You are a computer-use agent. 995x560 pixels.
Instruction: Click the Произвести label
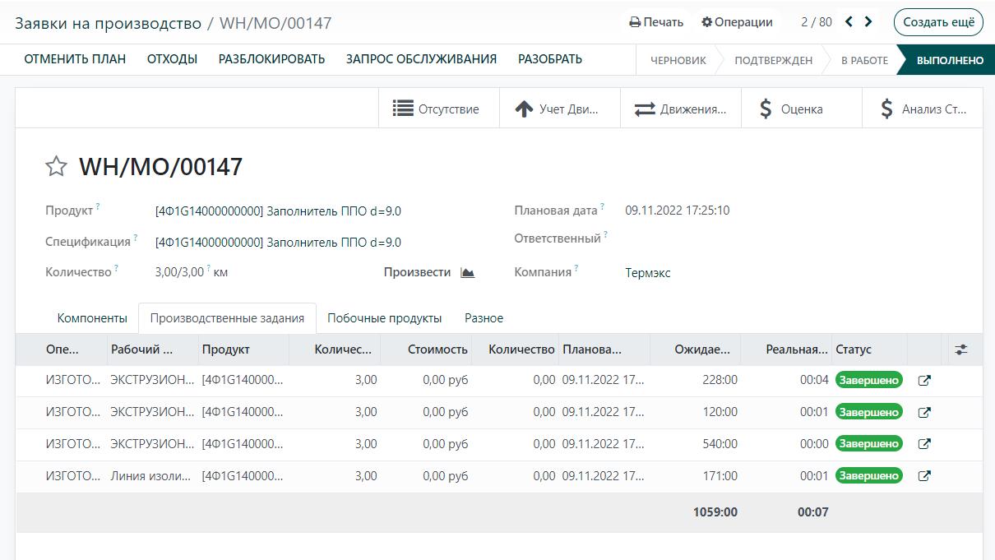417,272
